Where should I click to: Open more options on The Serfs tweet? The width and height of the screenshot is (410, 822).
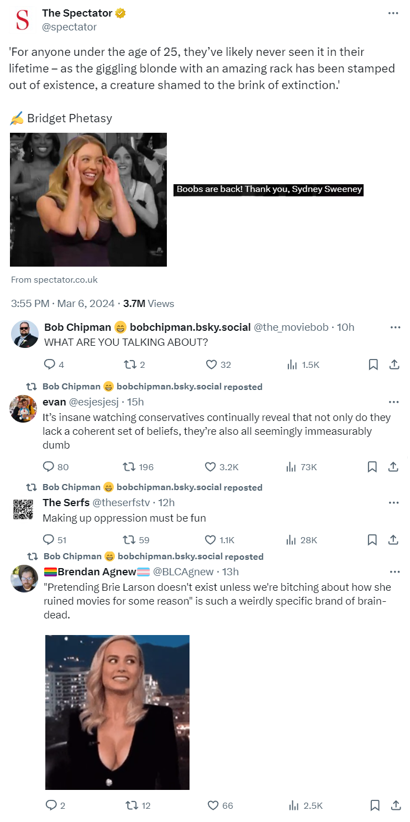(x=393, y=503)
